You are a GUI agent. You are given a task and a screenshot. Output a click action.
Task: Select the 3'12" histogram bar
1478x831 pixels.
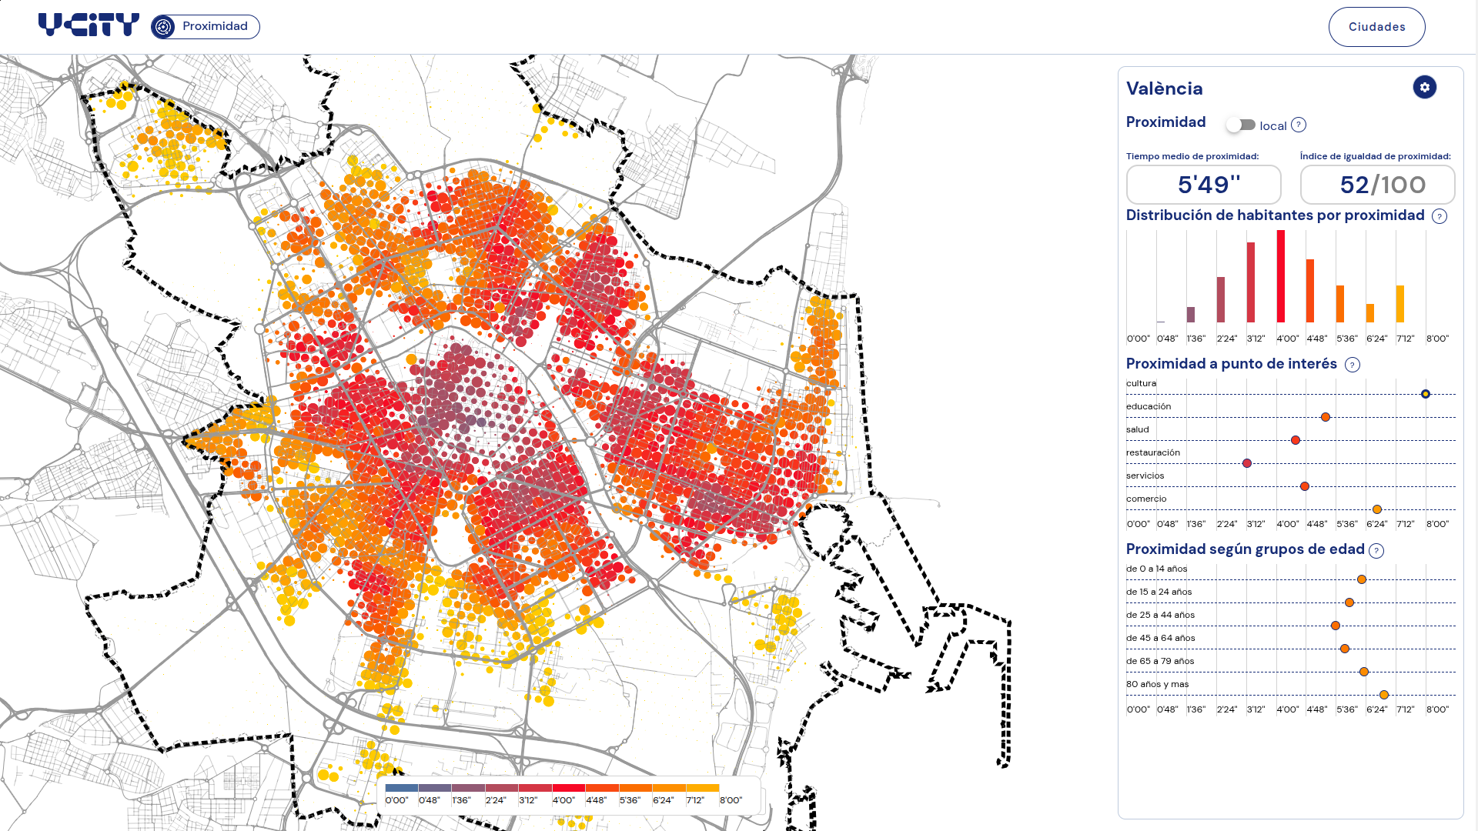click(1251, 282)
